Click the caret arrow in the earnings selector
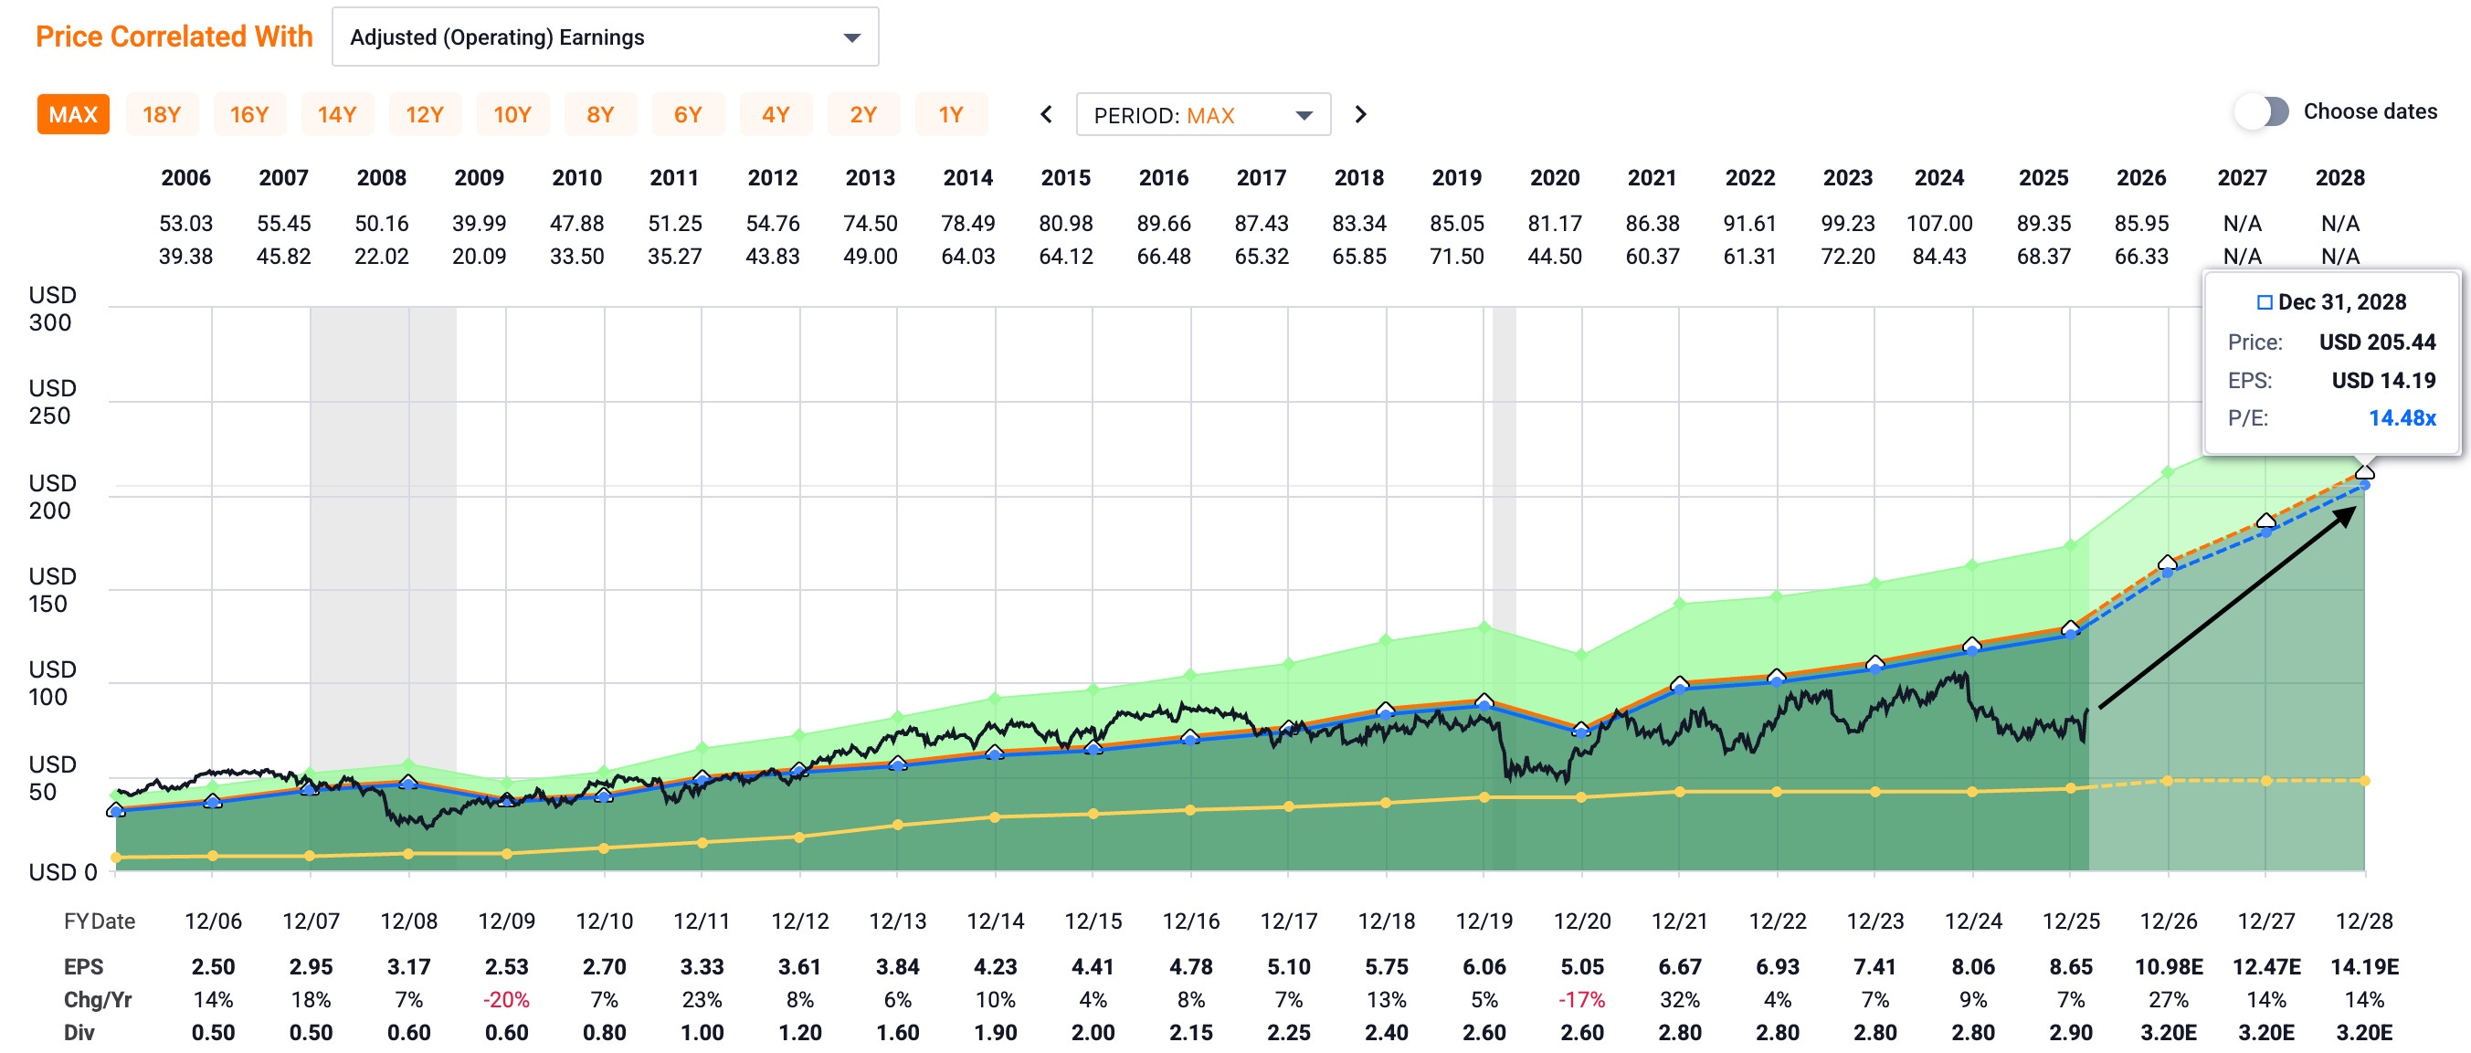The width and height of the screenshot is (2471, 1053). (851, 37)
